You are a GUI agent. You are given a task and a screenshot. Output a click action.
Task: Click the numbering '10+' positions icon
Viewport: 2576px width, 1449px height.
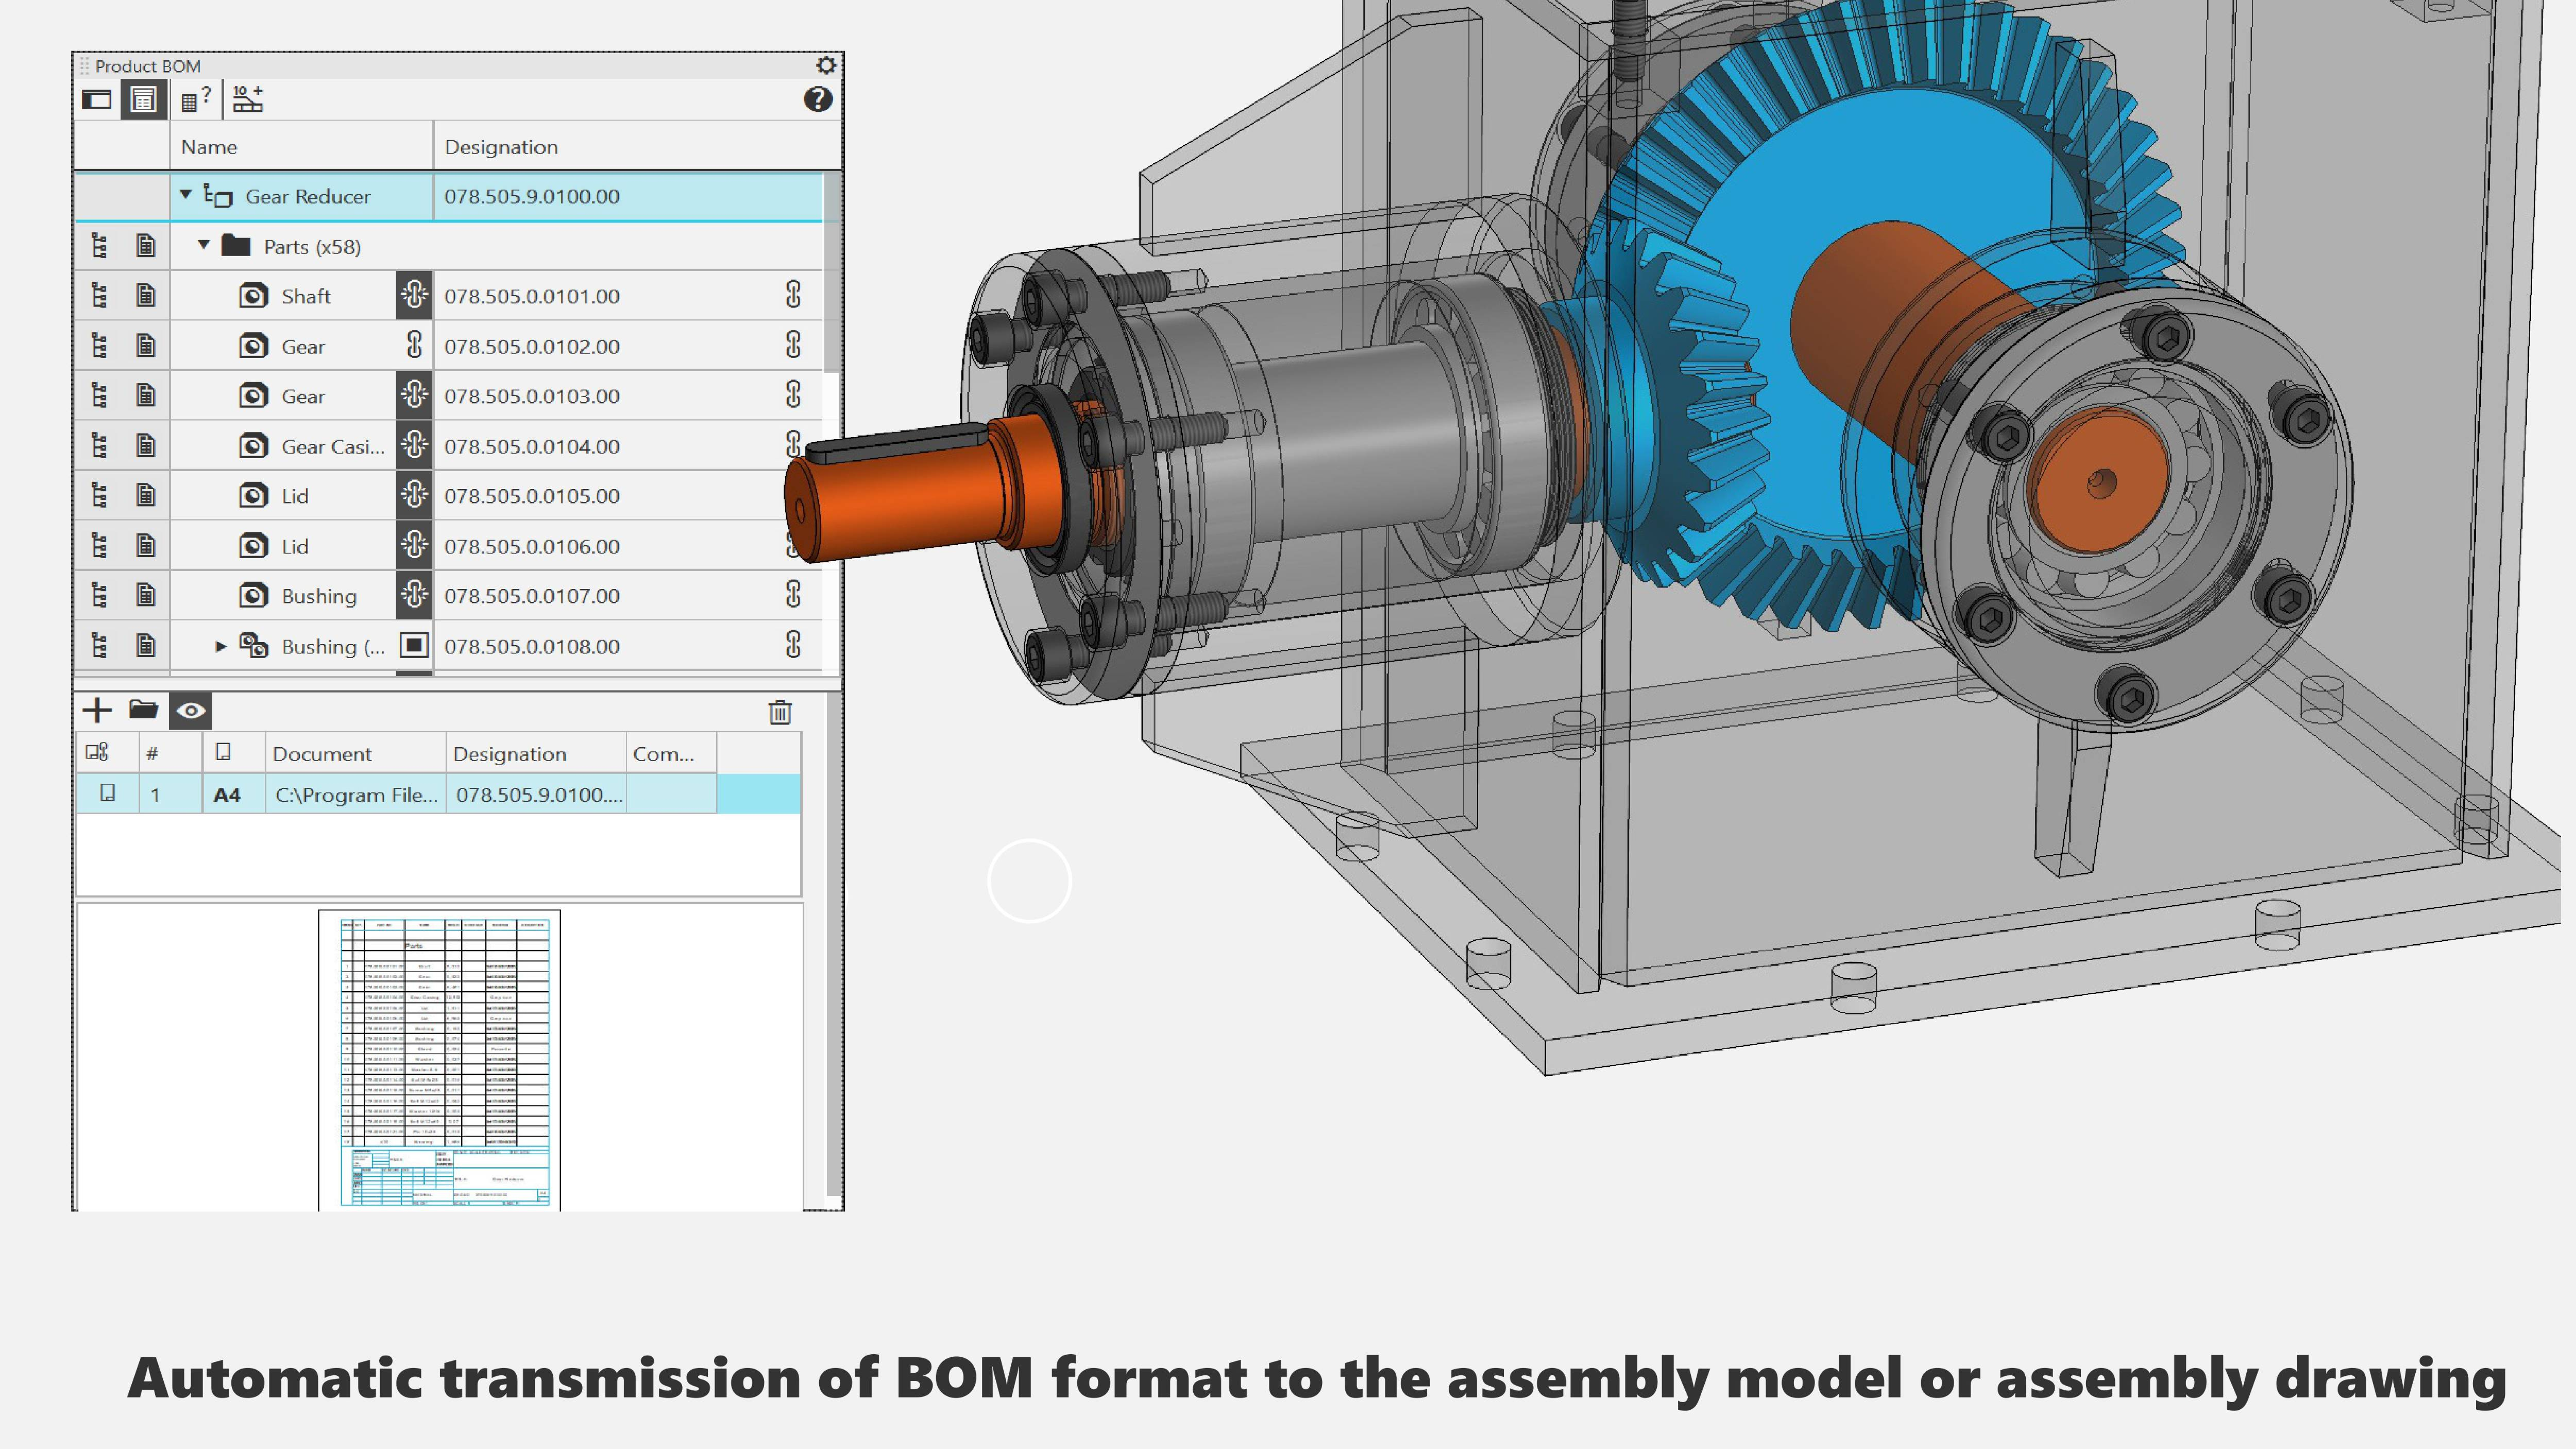coord(247,98)
